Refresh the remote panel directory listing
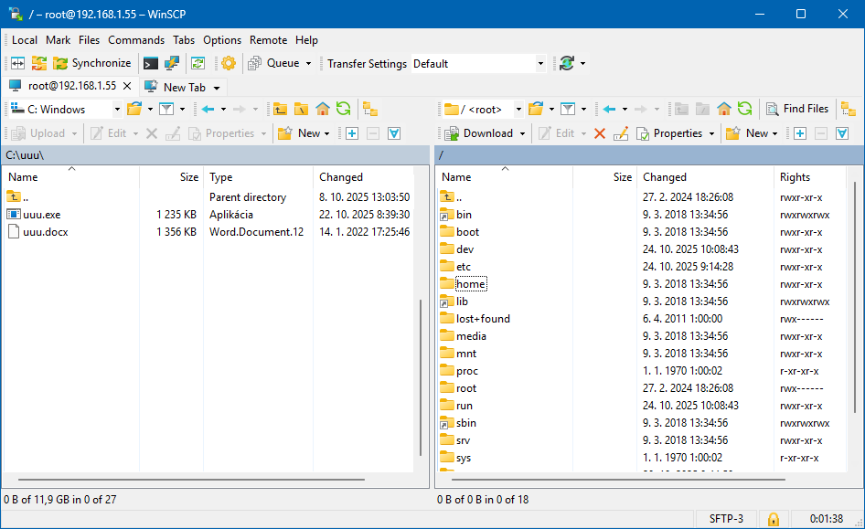865x529 pixels. pos(745,109)
